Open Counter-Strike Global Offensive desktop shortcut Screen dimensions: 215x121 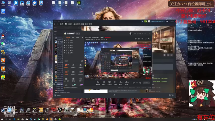(41, 111)
